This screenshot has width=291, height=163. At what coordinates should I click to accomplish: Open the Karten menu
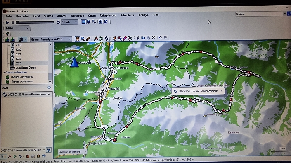pyautogui.click(x=92, y=15)
